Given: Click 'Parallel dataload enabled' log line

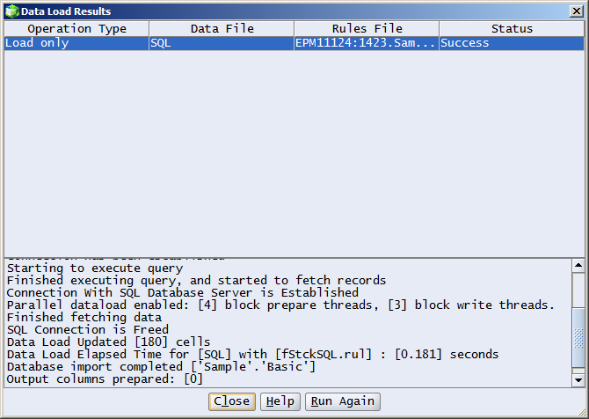Looking at the screenshot, I should pos(280,305).
